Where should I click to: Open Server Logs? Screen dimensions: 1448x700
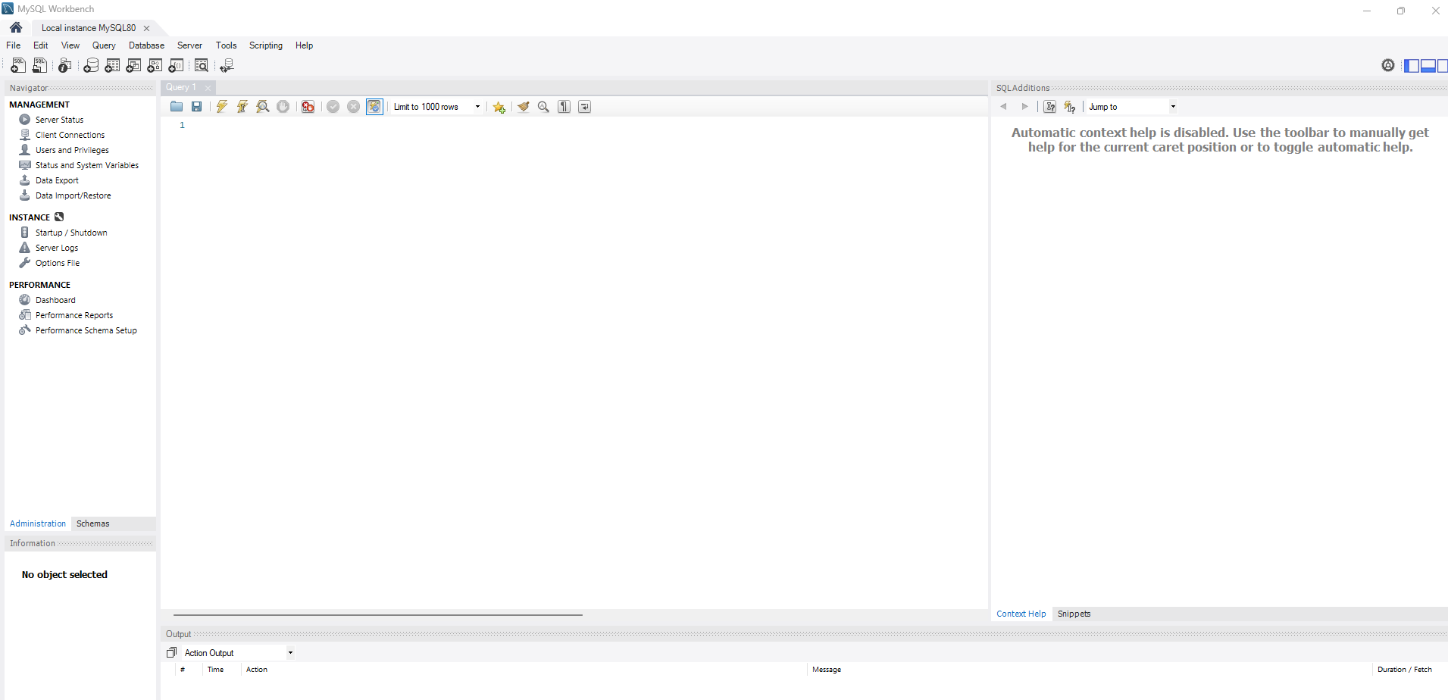(x=57, y=248)
